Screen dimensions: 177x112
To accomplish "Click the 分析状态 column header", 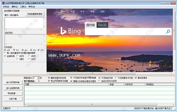I will tap(135, 84).
